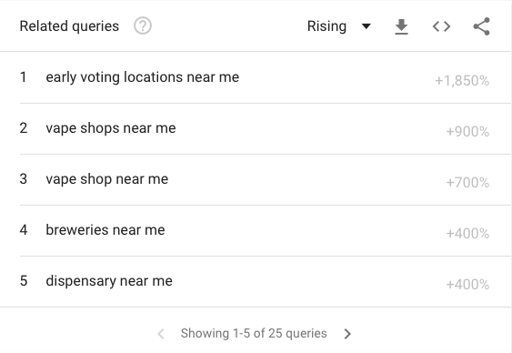Click the +1,850% growth value
This screenshot has width=512, height=353.
point(462,81)
